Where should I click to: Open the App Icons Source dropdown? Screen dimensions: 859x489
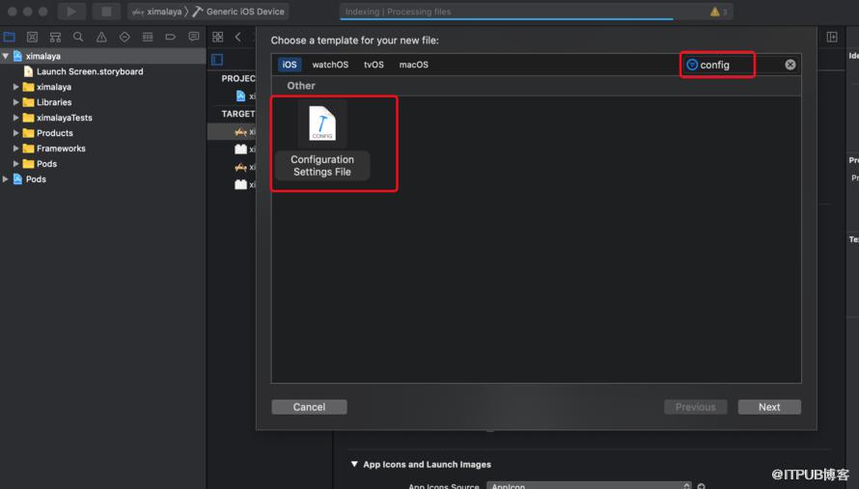coord(589,486)
